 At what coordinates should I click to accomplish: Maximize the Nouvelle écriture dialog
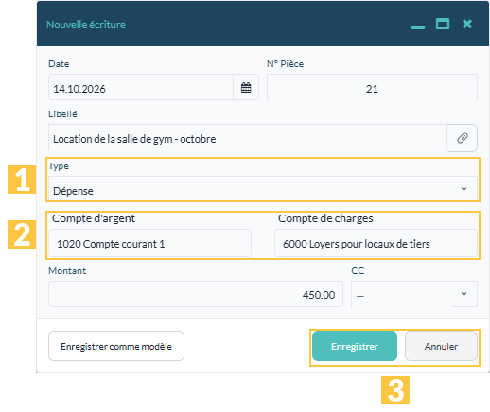click(443, 24)
